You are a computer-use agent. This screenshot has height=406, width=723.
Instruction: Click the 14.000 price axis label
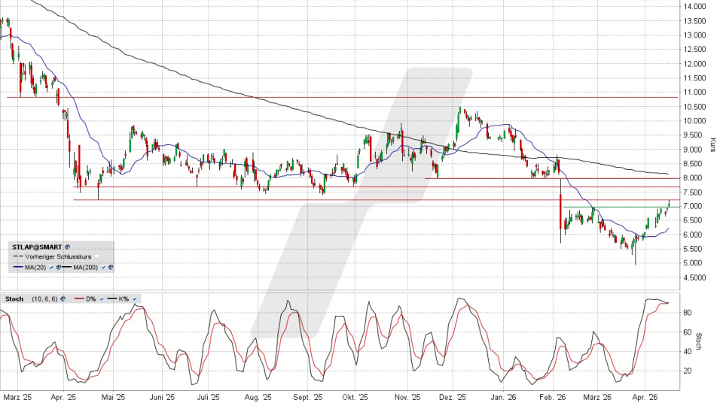pos(694,7)
